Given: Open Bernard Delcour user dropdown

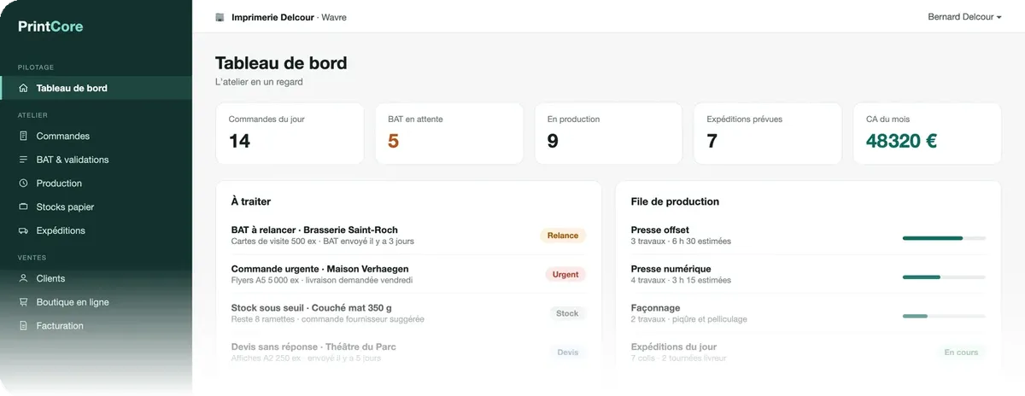Looking at the screenshot, I should click(964, 17).
